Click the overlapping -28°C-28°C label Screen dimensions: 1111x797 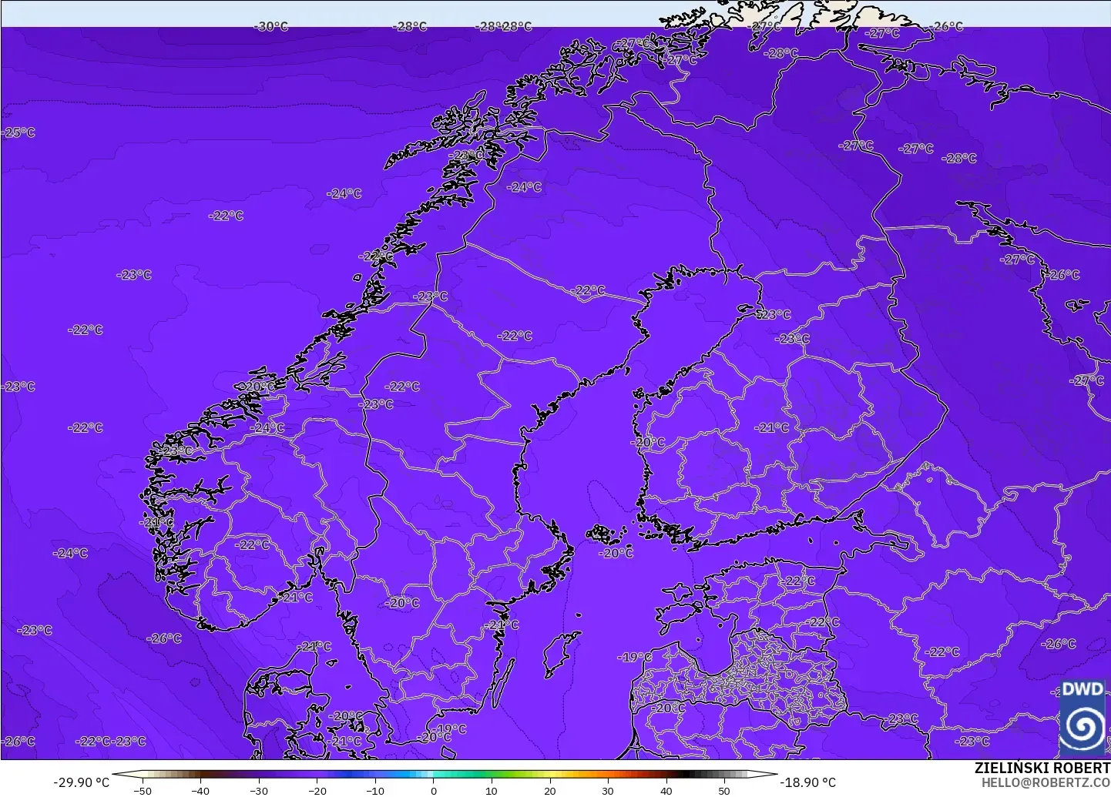(x=504, y=26)
